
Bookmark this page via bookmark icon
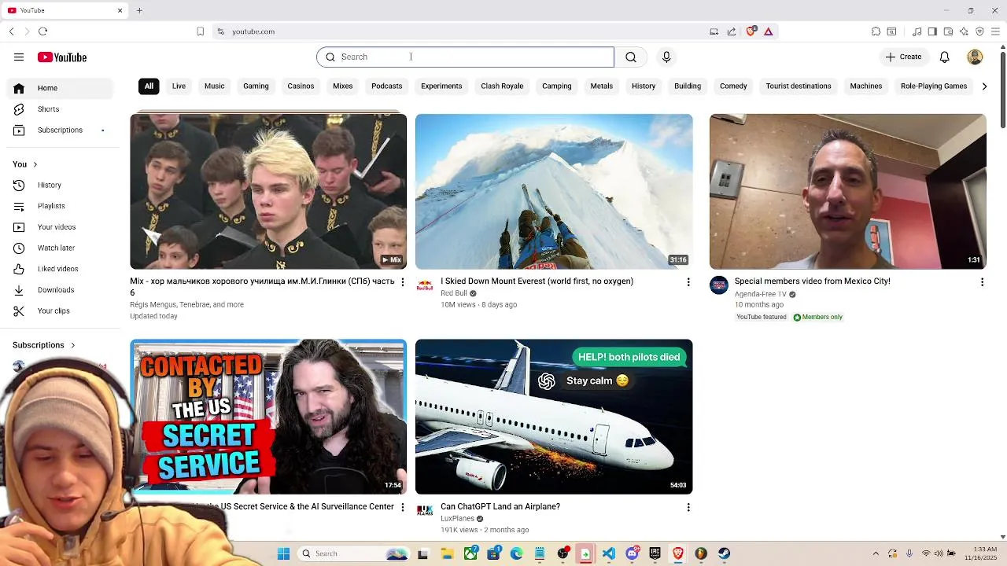point(201,31)
